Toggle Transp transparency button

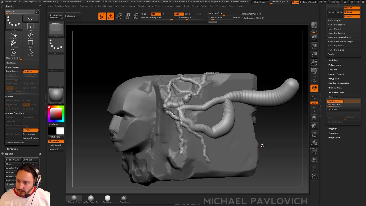[314, 159]
